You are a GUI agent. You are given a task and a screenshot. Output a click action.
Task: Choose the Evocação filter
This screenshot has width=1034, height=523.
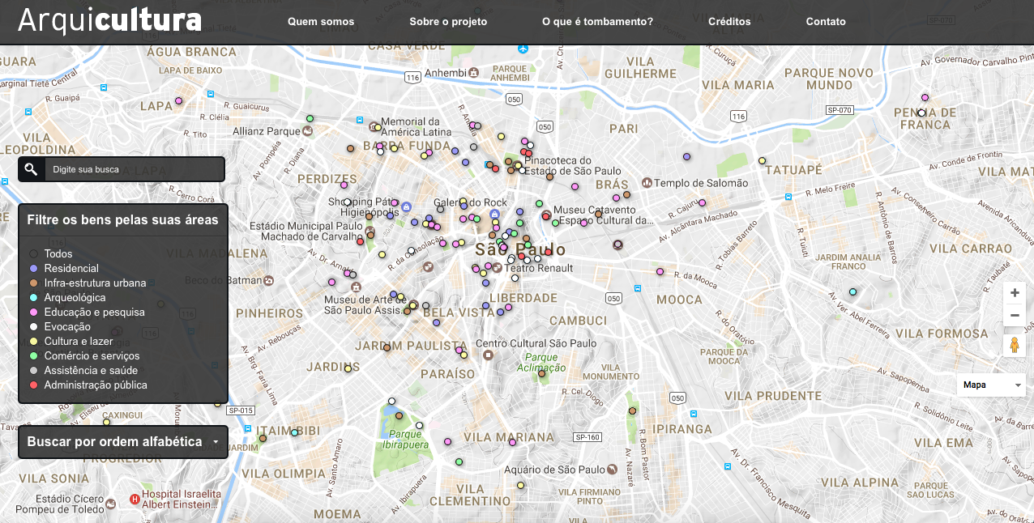tap(60, 327)
